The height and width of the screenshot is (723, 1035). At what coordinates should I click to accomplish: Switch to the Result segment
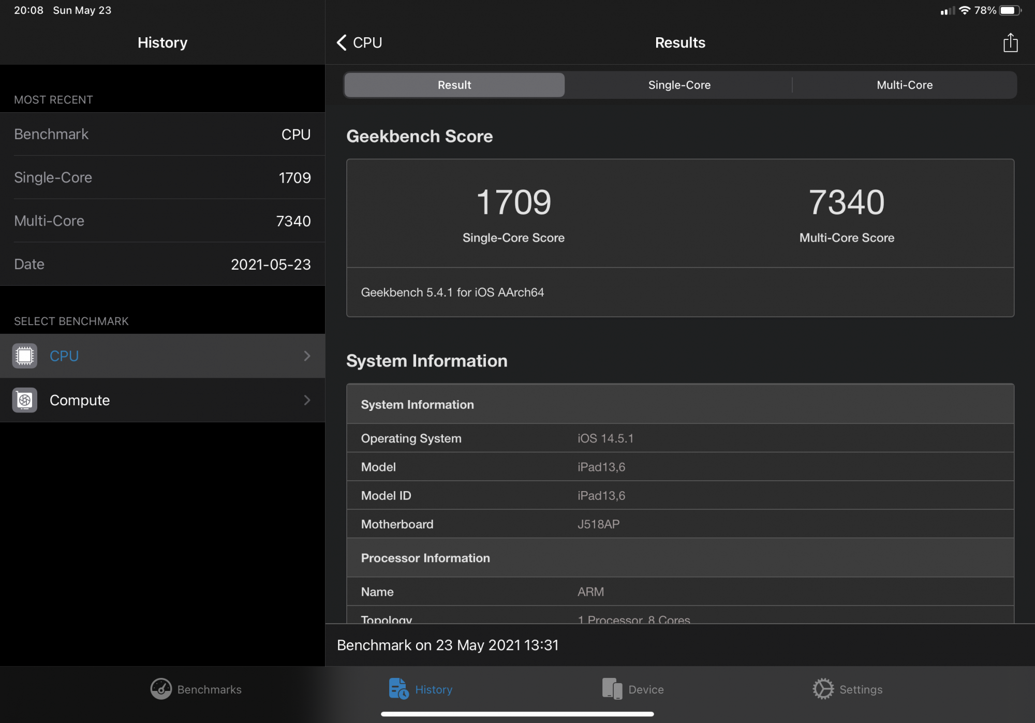[454, 85]
